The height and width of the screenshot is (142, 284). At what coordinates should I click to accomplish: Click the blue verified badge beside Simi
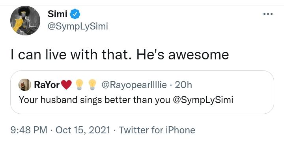[75, 14]
